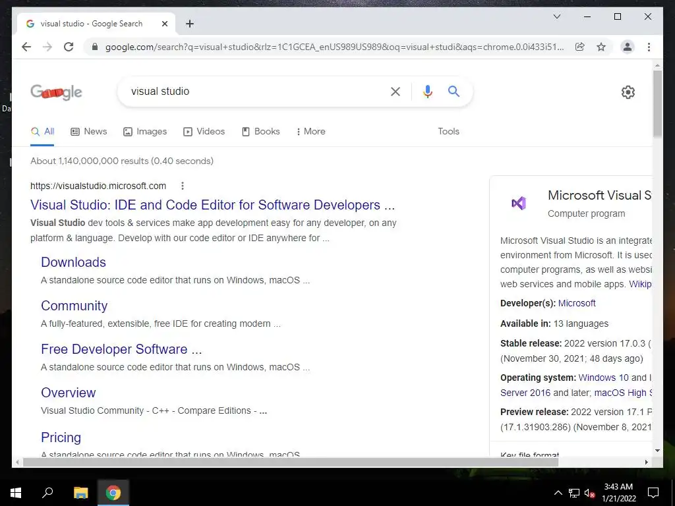
Task: Click the vertical scrollbar thumb
Action: [657, 103]
